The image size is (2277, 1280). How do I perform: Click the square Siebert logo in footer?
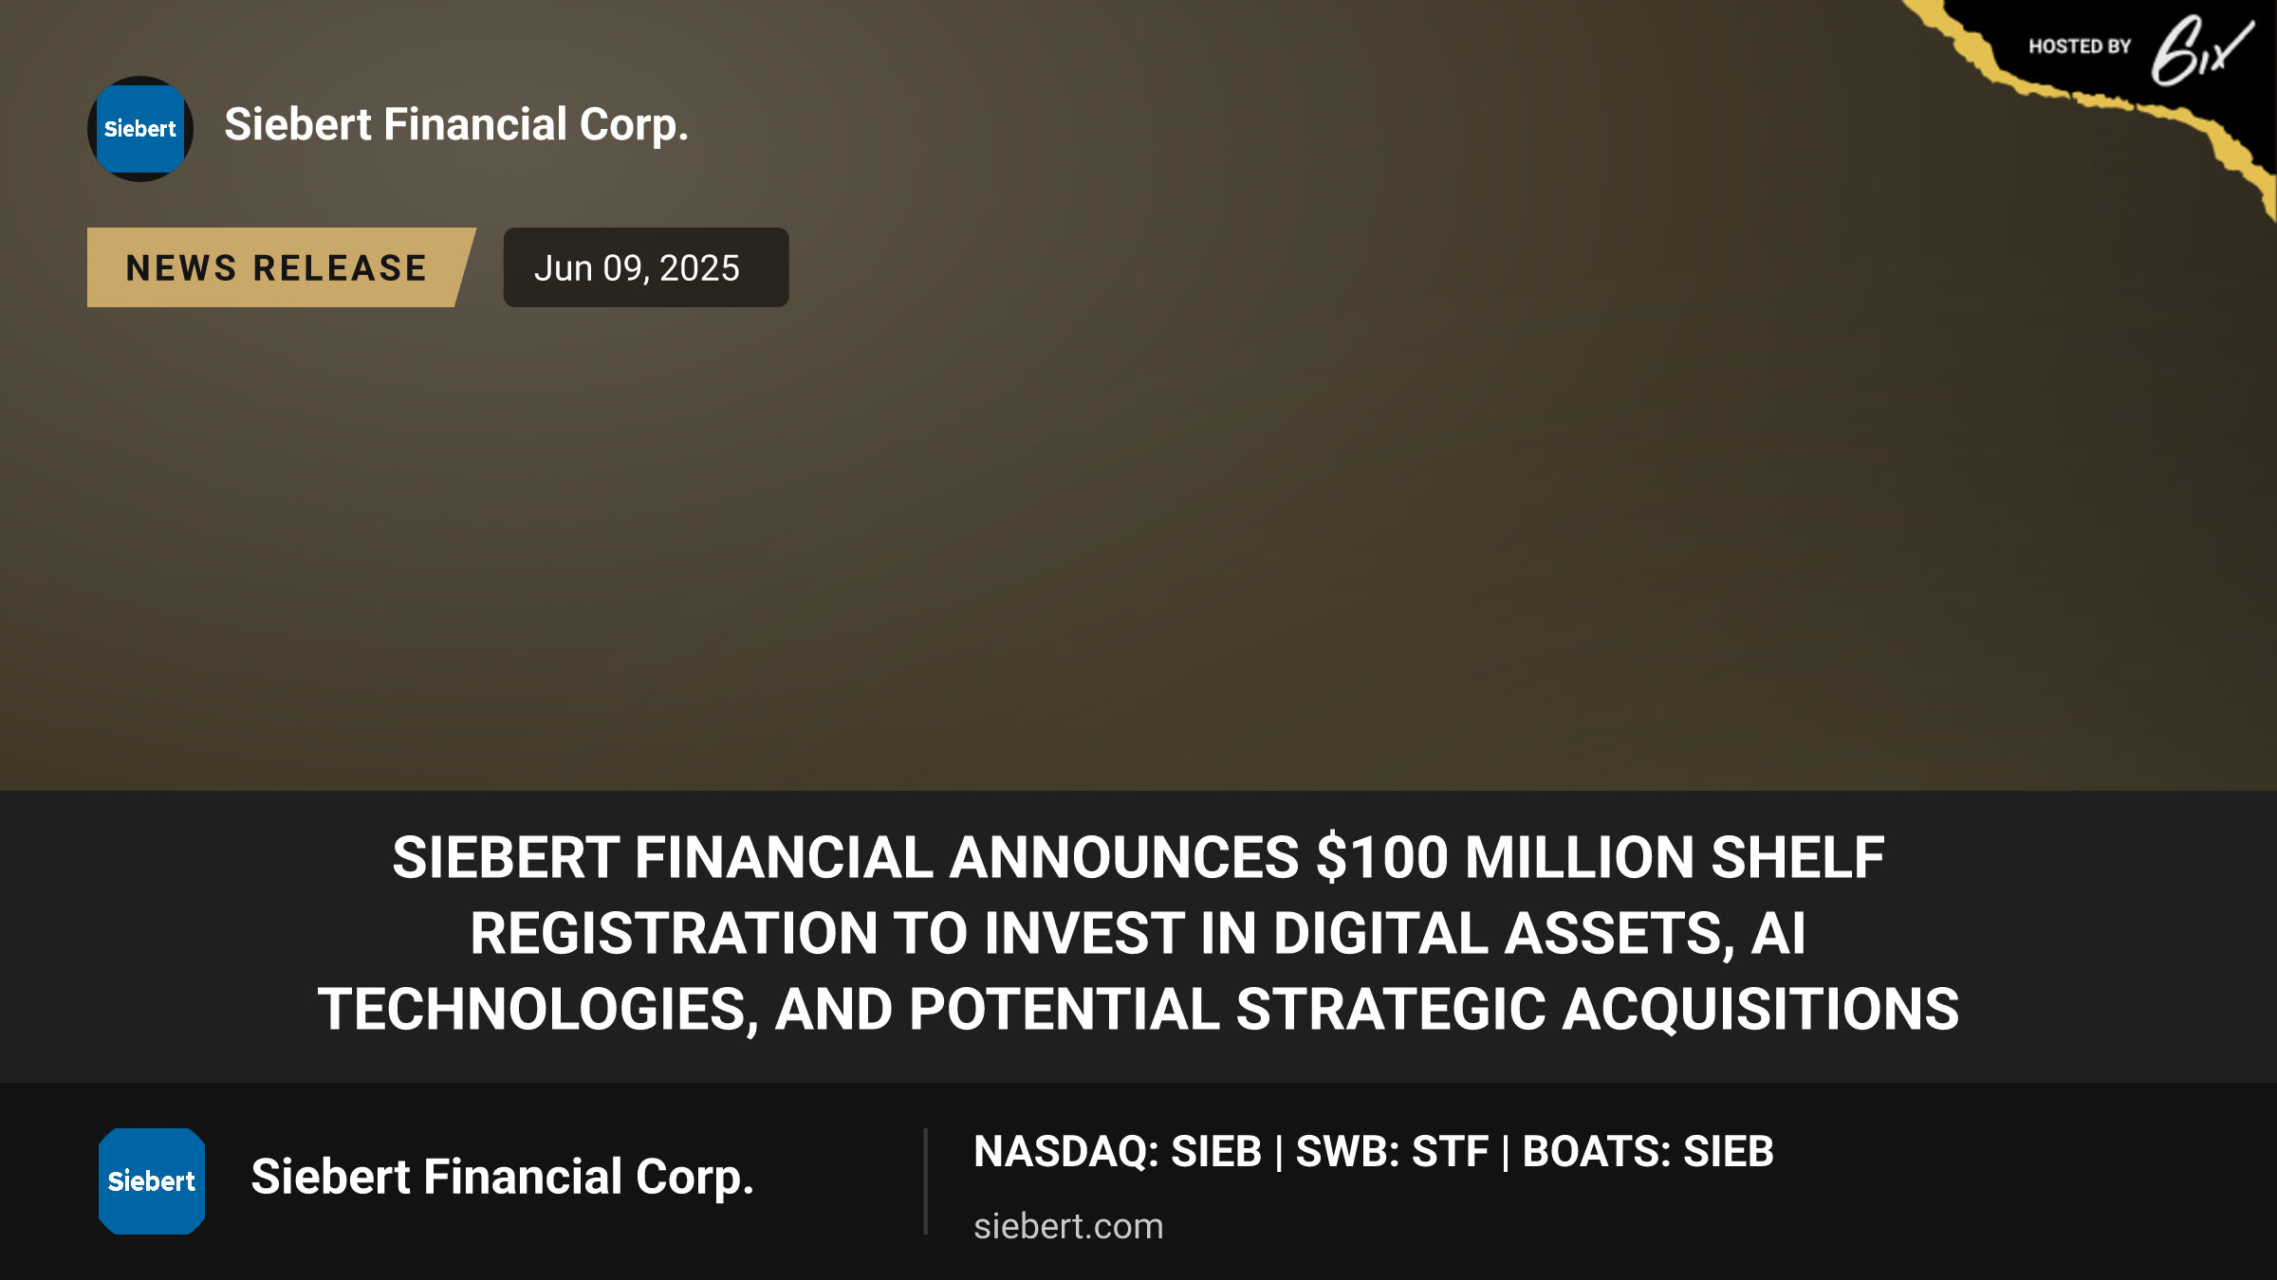point(152,1181)
